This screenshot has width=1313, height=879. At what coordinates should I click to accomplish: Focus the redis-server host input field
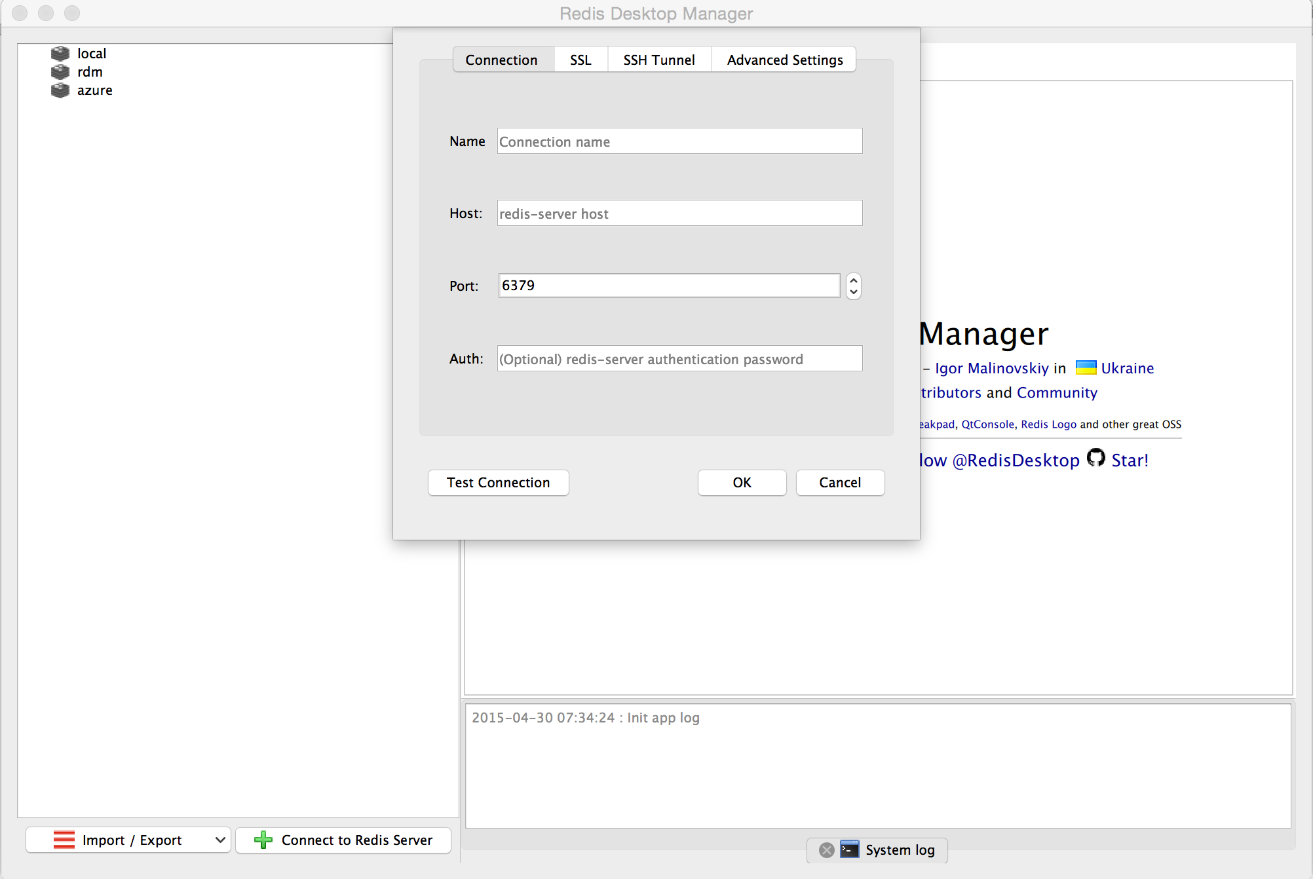[x=679, y=213]
